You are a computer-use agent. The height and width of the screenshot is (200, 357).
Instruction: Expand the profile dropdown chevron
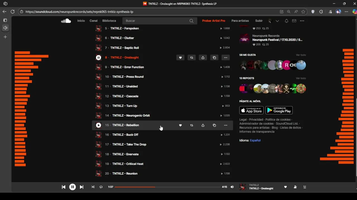[x=277, y=21]
